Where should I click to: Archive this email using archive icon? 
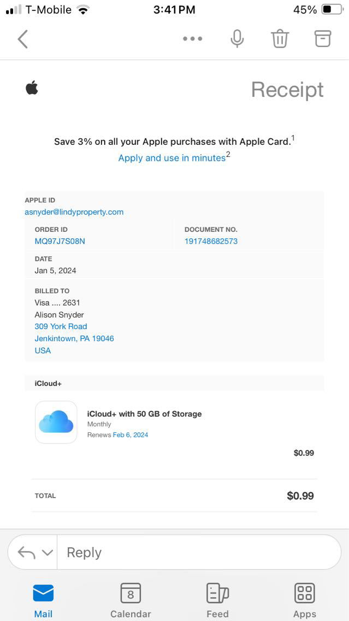323,38
